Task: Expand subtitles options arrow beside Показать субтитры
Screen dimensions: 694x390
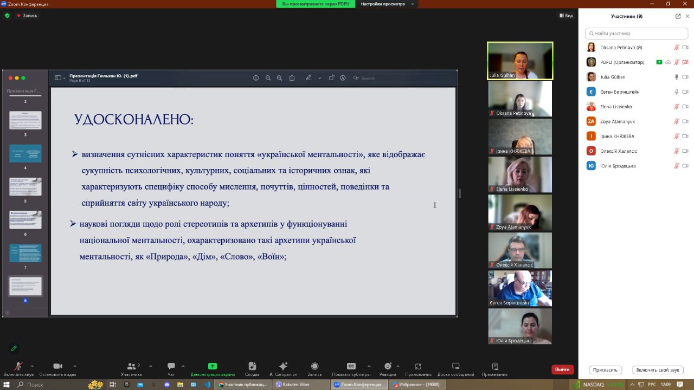Action: pyautogui.click(x=369, y=366)
